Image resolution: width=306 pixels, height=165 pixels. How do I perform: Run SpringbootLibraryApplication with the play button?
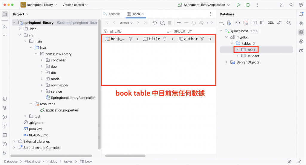tap(238, 5)
